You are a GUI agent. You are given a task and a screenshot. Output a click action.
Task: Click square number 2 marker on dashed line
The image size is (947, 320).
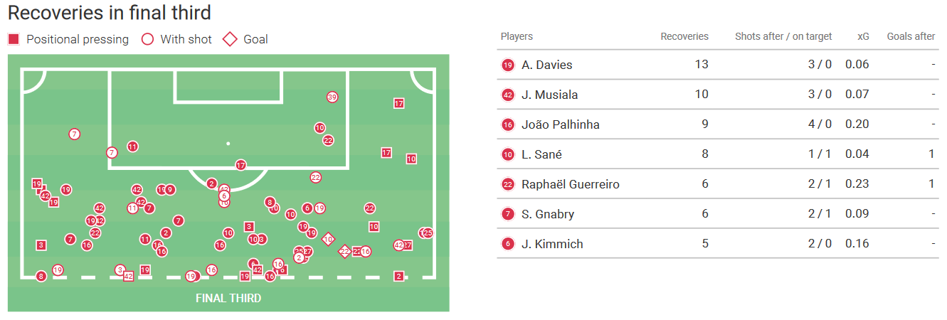tap(398, 276)
